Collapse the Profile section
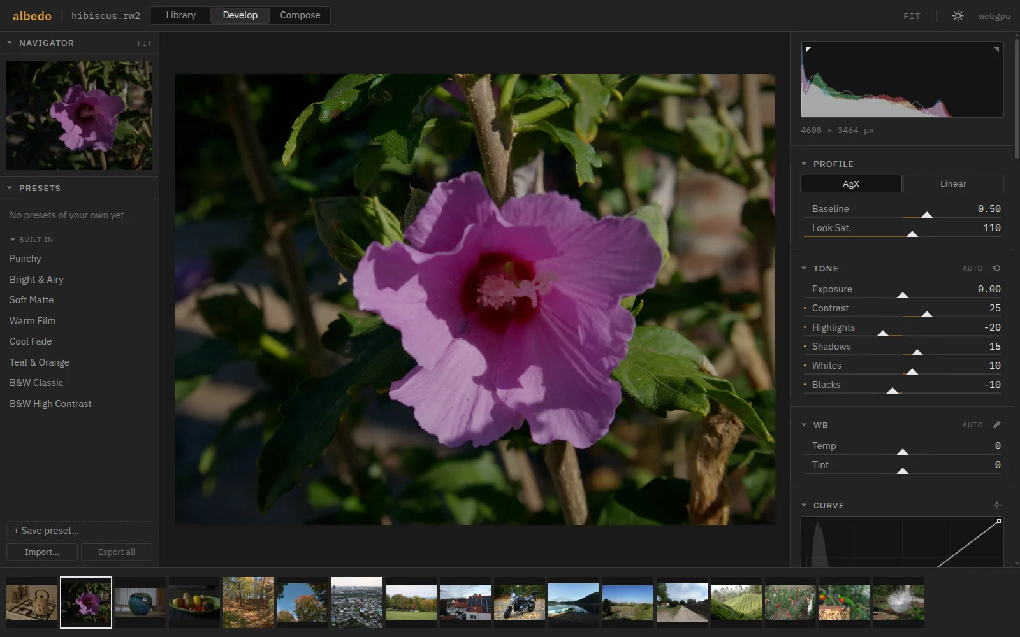Viewport: 1020px width, 637px height. click(x=804, y=164)
